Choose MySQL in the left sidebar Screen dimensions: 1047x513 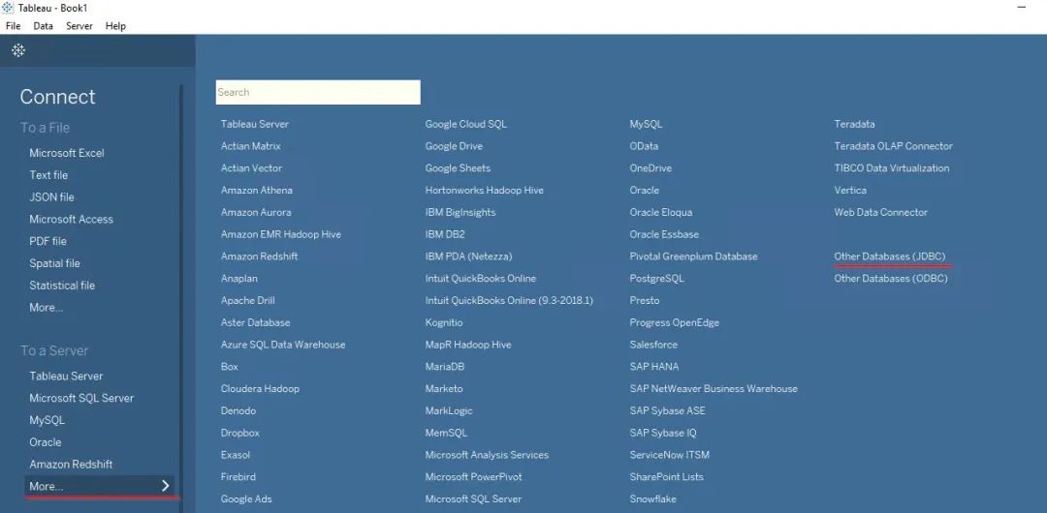tap(47, 420)
